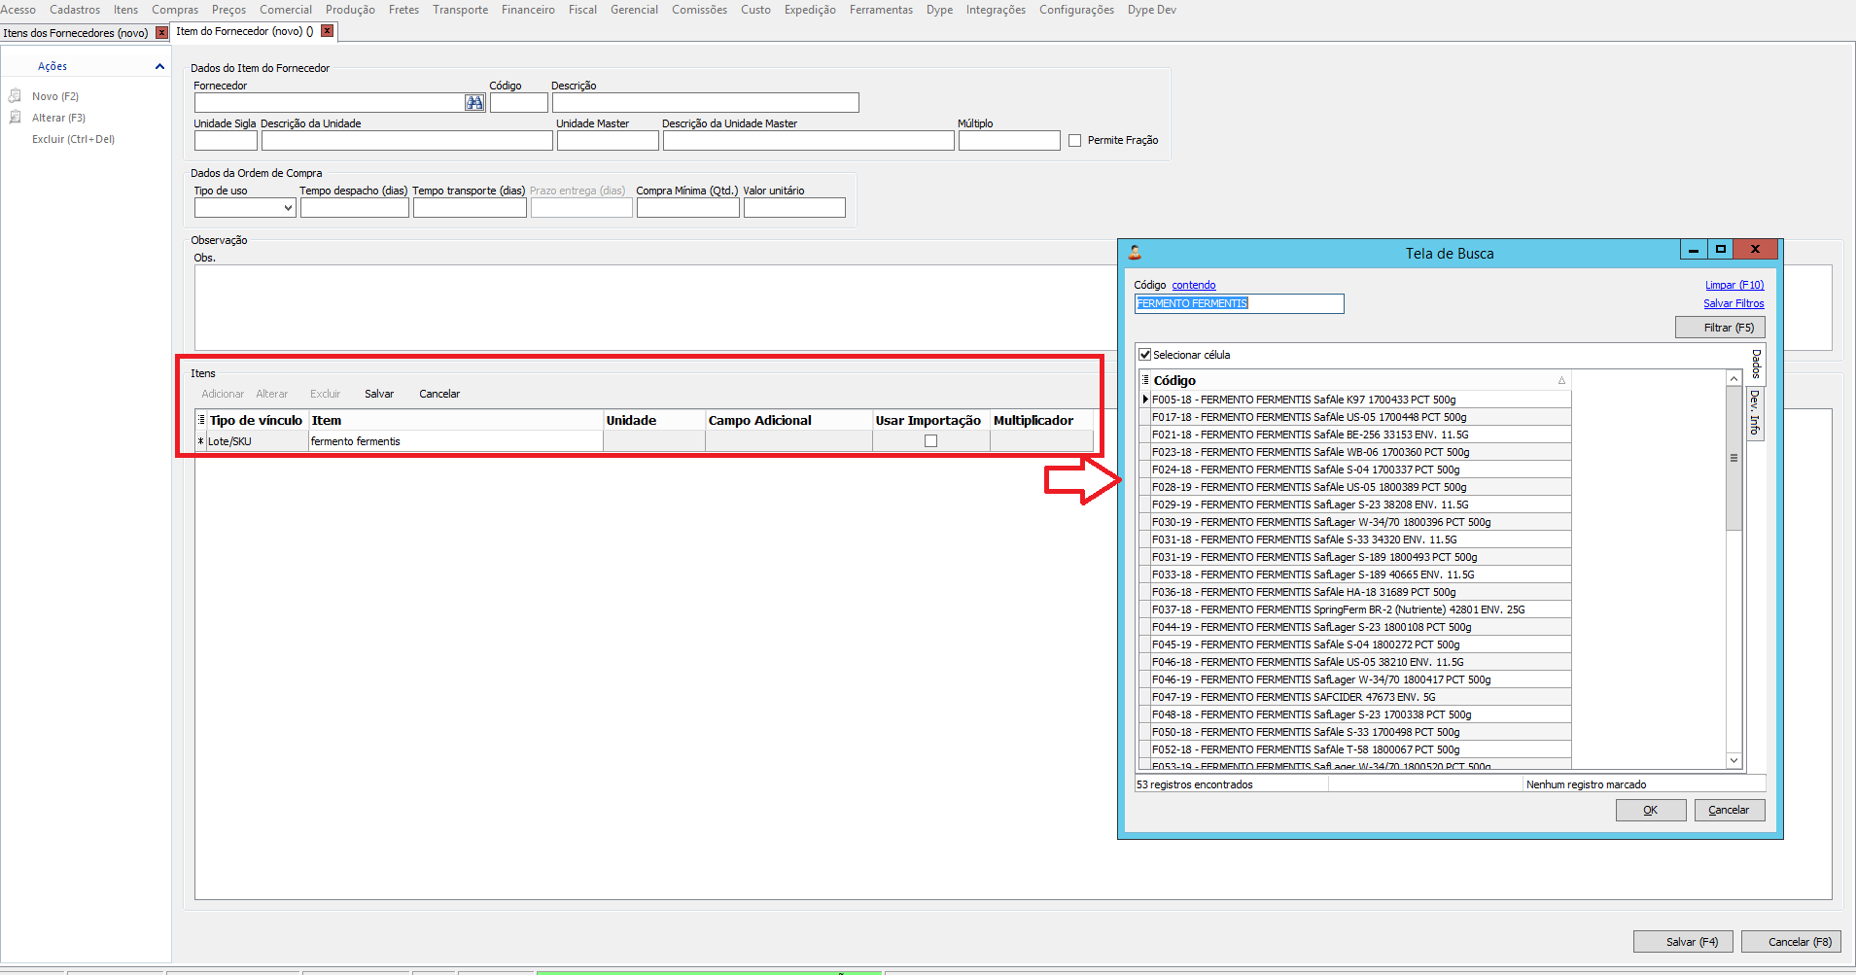Confirm search with the OK button
The width and height of the screenshot is (1856, 975).
tap(1651, 810)
